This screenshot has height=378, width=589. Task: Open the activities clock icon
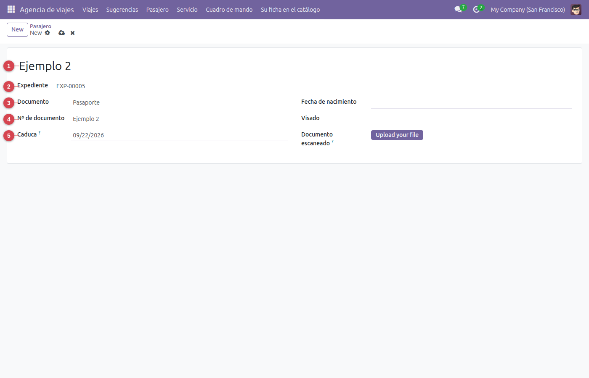[476, 9]
